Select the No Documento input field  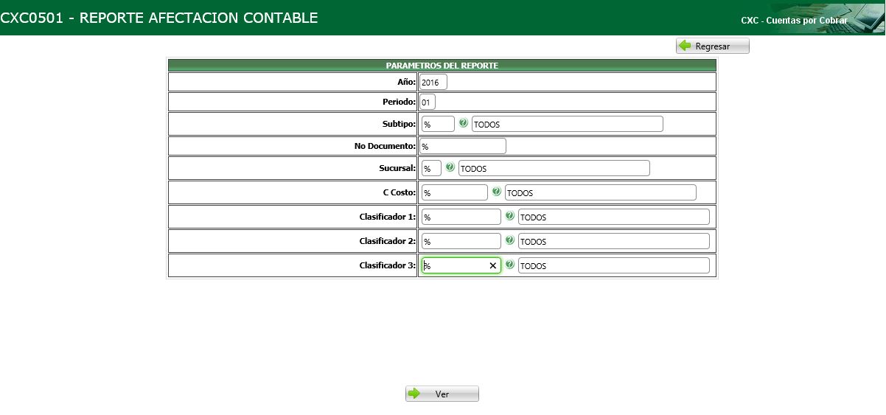[x=463, y=146]
